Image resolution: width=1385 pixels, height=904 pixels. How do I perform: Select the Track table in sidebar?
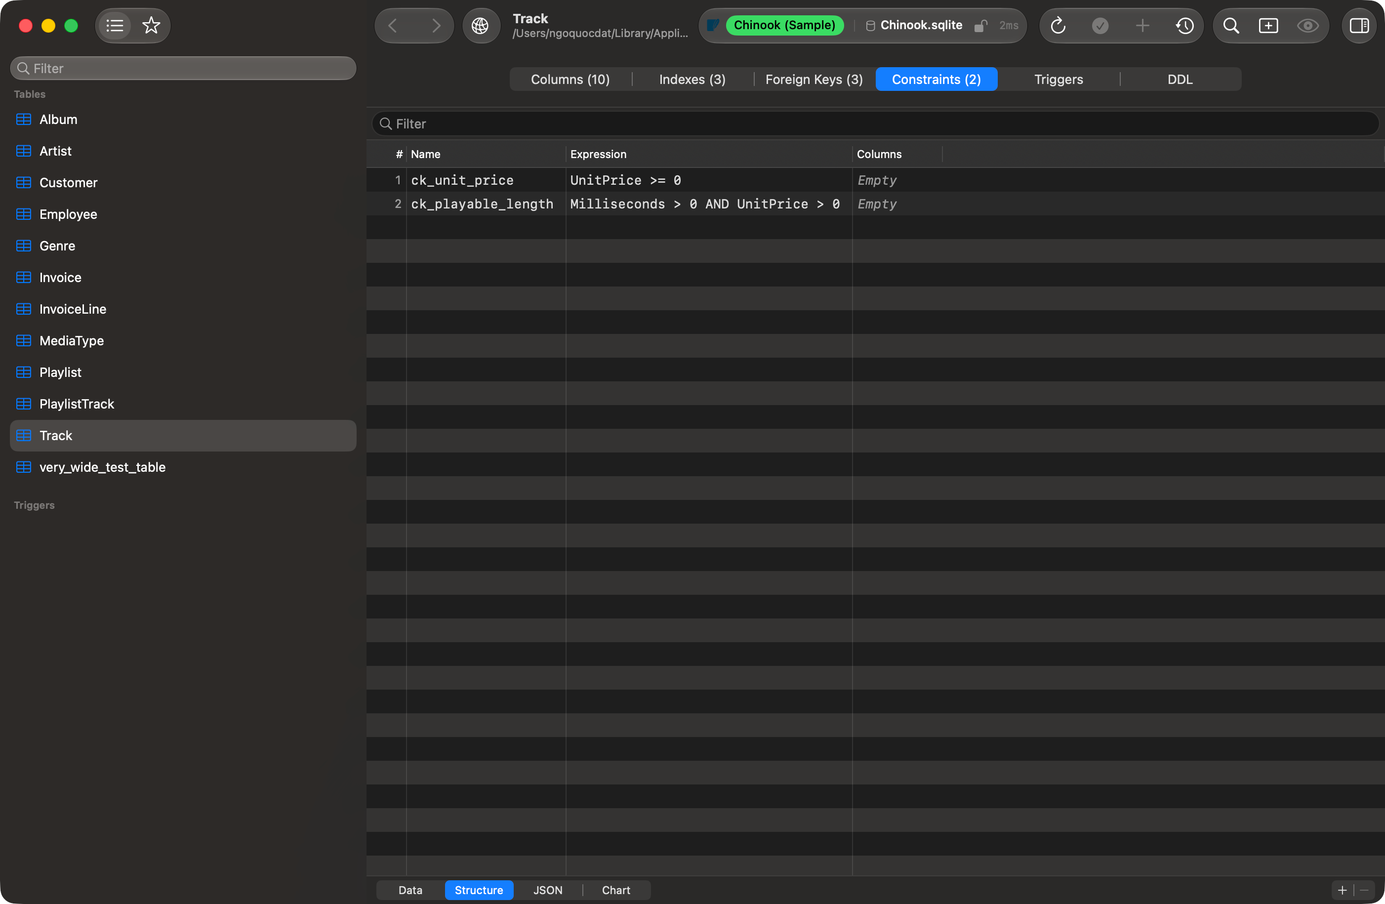point(183,435)
